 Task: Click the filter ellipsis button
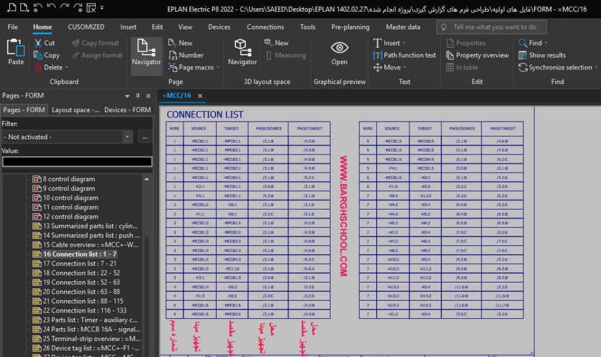144,137
